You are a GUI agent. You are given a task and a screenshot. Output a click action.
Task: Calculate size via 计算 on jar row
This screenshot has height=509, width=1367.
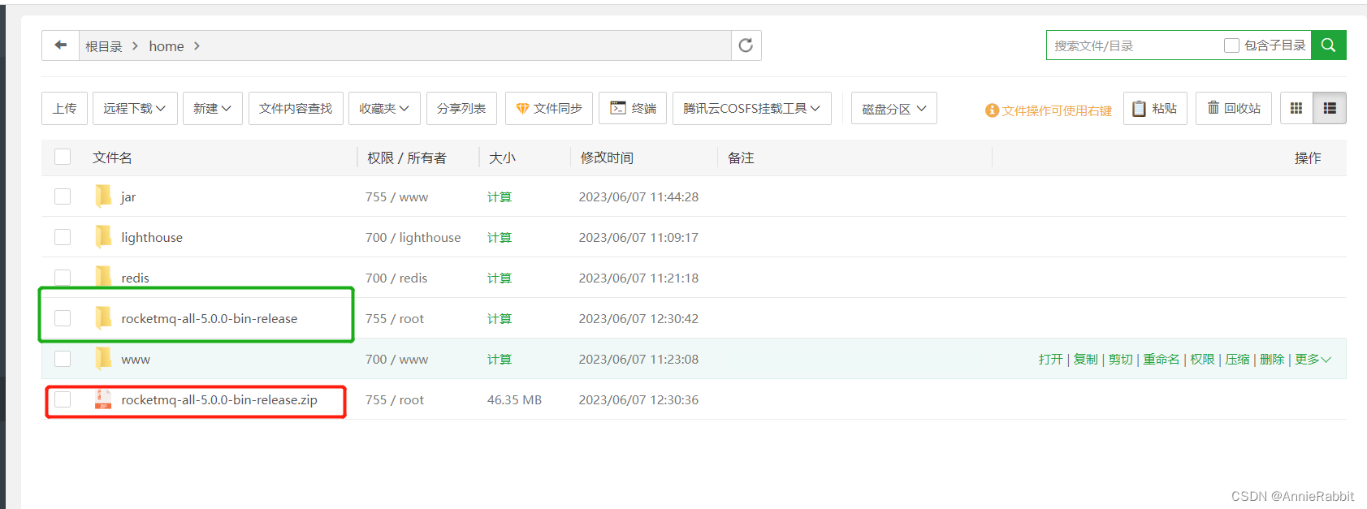pos(500,196)
